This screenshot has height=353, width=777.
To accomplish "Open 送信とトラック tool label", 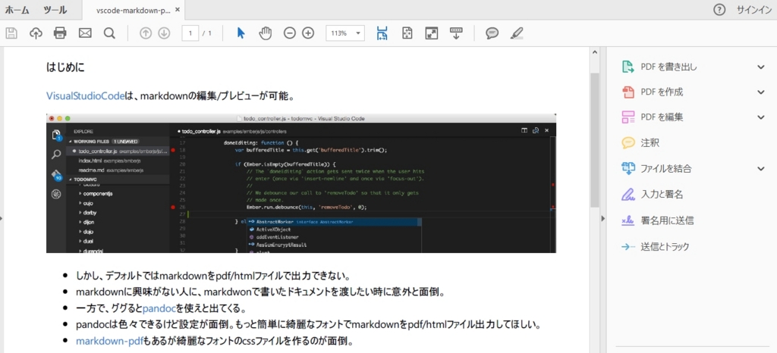I will coord(665,246).
